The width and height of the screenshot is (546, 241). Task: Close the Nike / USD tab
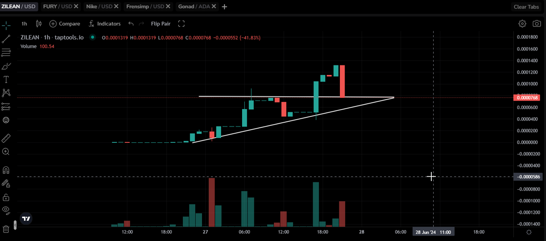point(117,7)
